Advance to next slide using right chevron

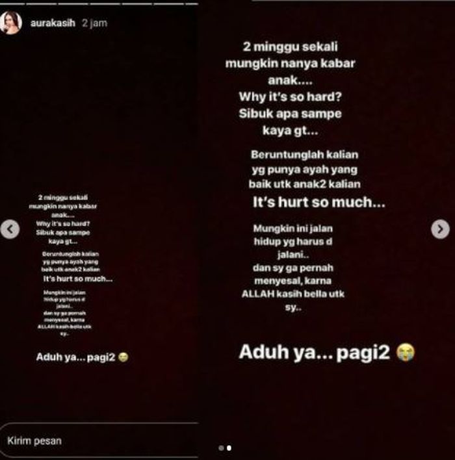pos(440,229)
